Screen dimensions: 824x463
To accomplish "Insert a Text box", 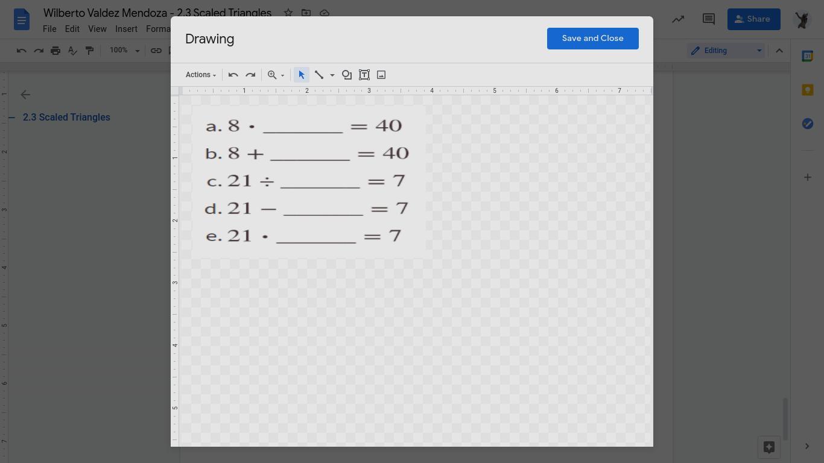I will point(364,75).
